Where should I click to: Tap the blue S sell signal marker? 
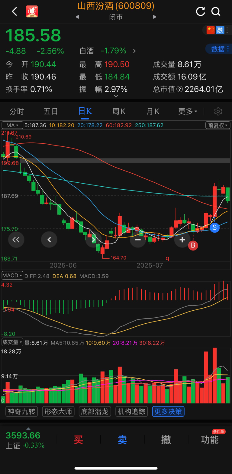click(x=214, y=227)
